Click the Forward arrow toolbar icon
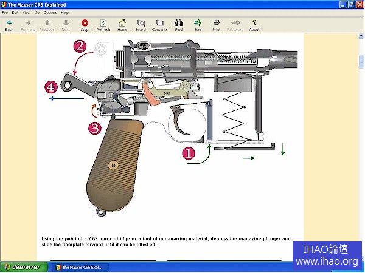 tap(28, 23)
